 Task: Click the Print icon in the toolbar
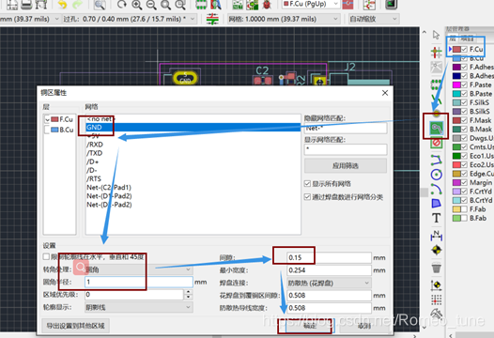26,5
